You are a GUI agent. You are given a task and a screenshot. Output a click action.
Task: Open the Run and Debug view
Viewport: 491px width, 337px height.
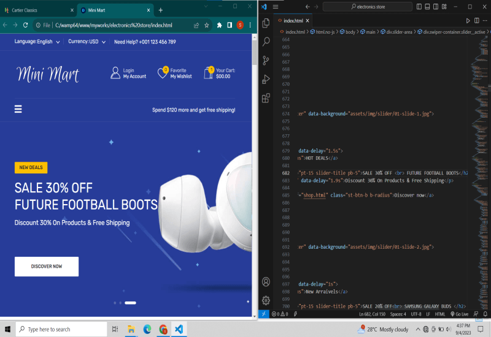coord(266,79)
